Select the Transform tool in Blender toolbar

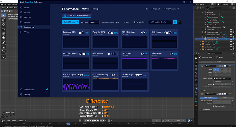[4, 38]
